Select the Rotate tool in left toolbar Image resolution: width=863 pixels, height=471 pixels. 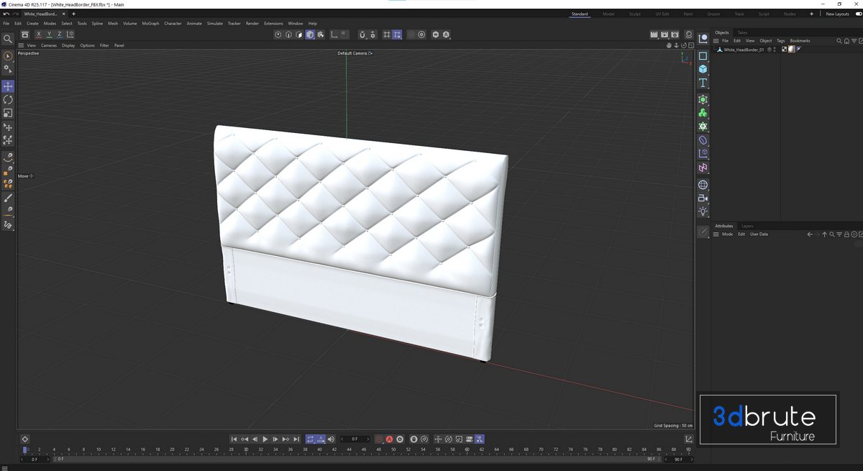pos(8,100)
